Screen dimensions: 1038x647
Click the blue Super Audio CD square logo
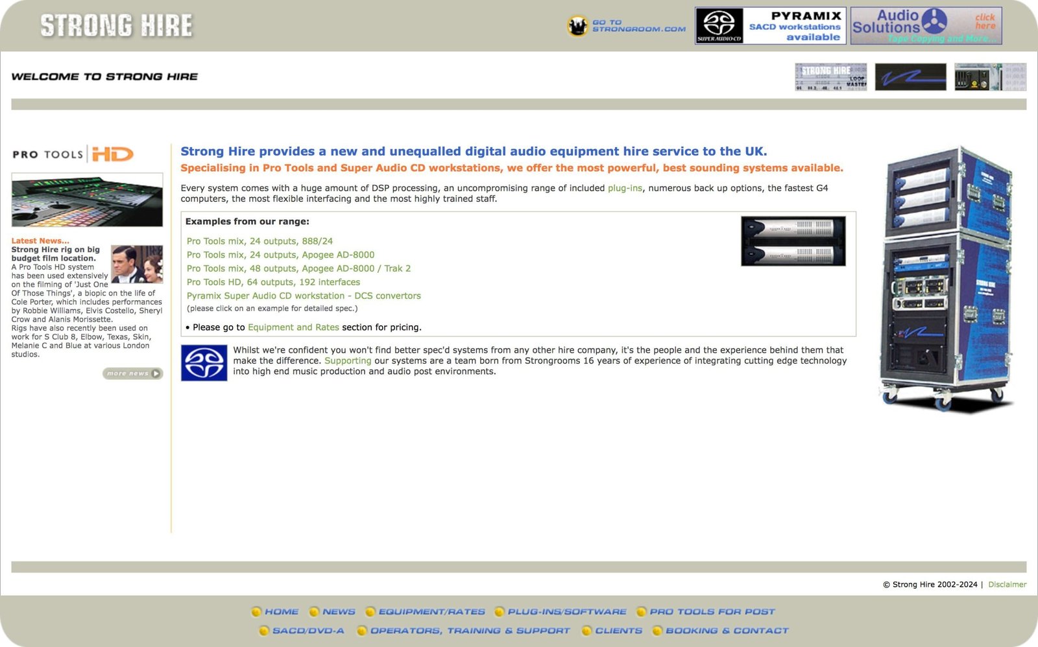204,363
